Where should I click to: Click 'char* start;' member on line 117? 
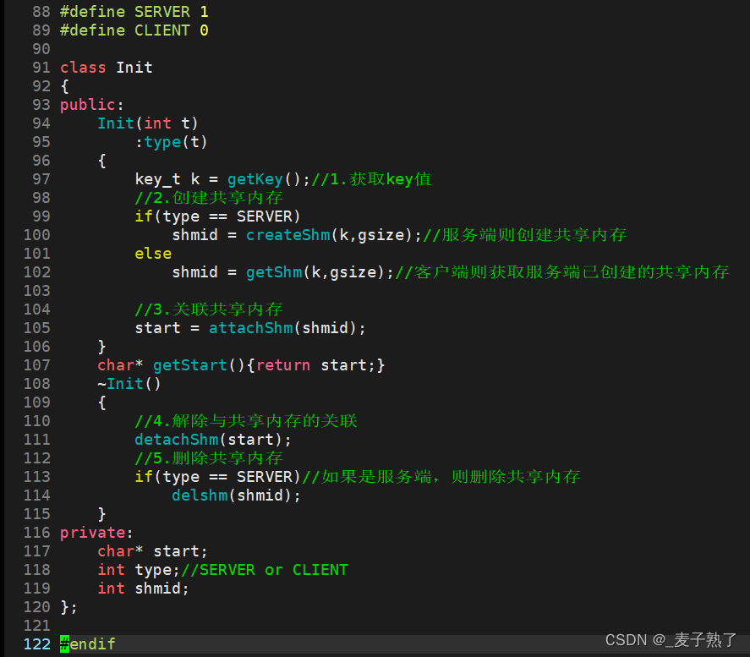pyautogui.click(x=152, y=551)
